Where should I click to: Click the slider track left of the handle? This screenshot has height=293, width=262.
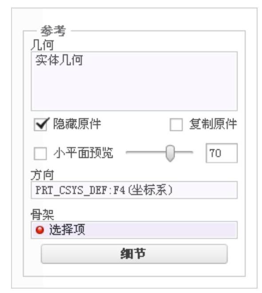[146, 152]
